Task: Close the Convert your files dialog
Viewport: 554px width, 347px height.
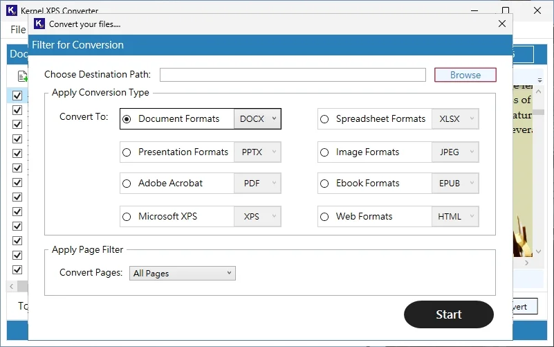Action: click(502, 24)
